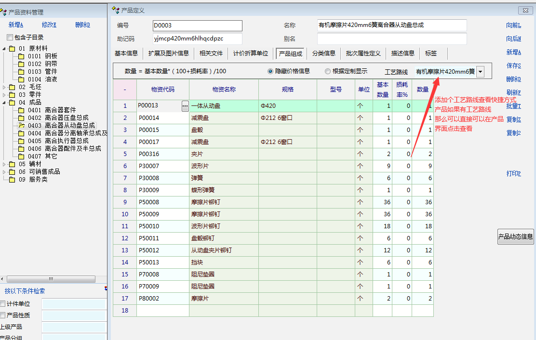Image resolution: width=536 pixels, height=340 pixels.
Task: Click the 产品动态信息 button
Action: tap(515, 236)
